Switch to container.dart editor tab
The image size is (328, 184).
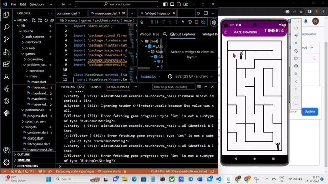68,13
